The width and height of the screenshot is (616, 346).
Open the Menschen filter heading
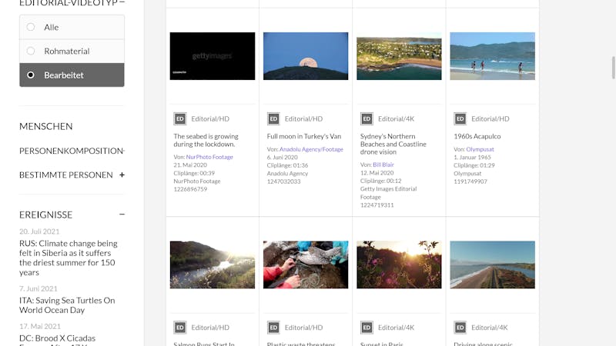[46, 126]
